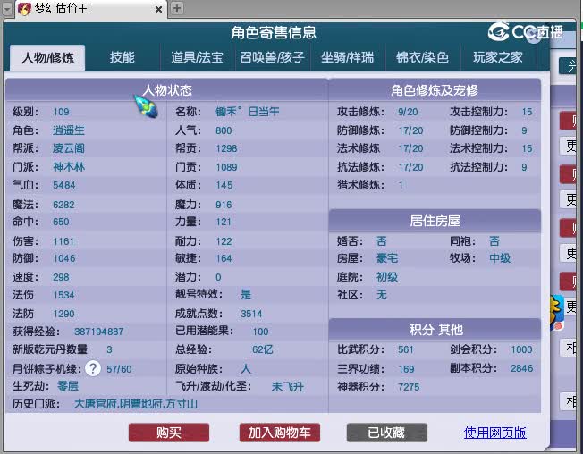Click the 梦幻估价王 tab favicon
This screenshot has width=583, height=454.
[x=24, y=9]
